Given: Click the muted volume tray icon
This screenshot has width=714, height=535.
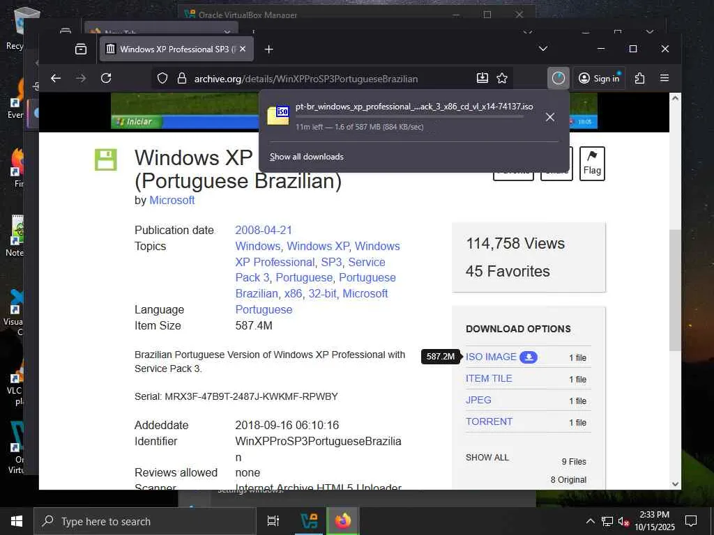Looking at the screenshot, I should click(x=623, y=522).
